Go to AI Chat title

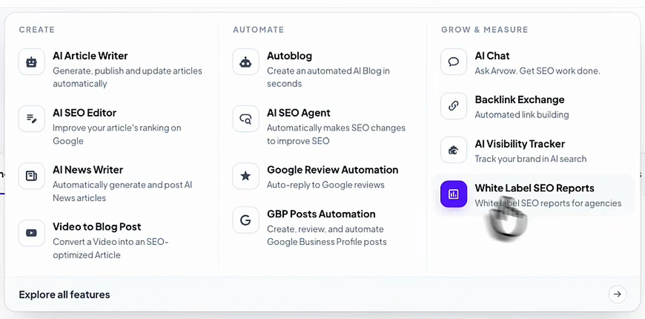tap(492, 56)
